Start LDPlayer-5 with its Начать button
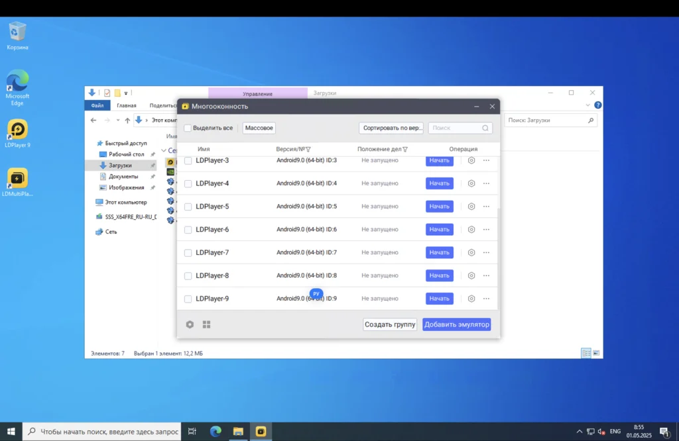 point(440,206)
